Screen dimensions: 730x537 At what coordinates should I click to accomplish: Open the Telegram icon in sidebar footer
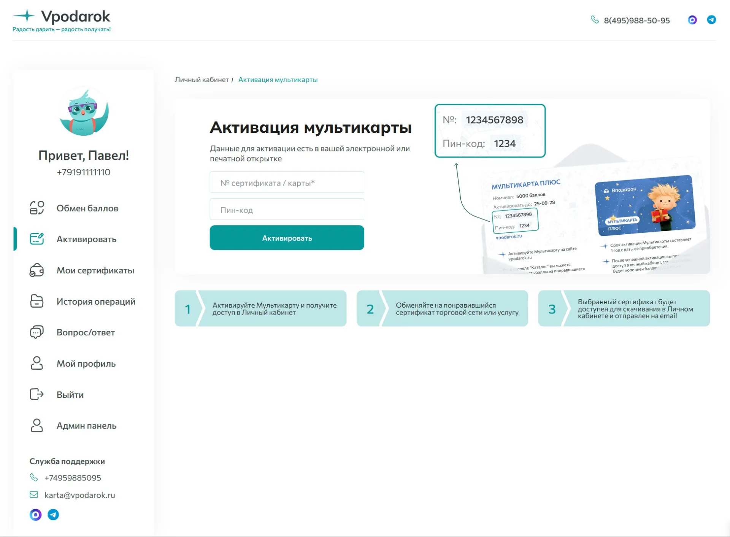coord(53,515)
